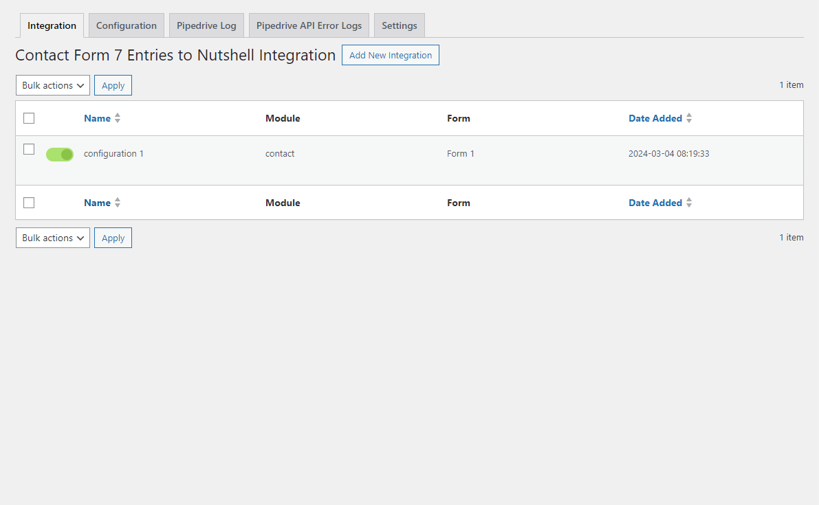This screenshot has width=819, height=505.
Task: Open the Bulk actions dropdown below the table
Action: (x=53, y=238)
